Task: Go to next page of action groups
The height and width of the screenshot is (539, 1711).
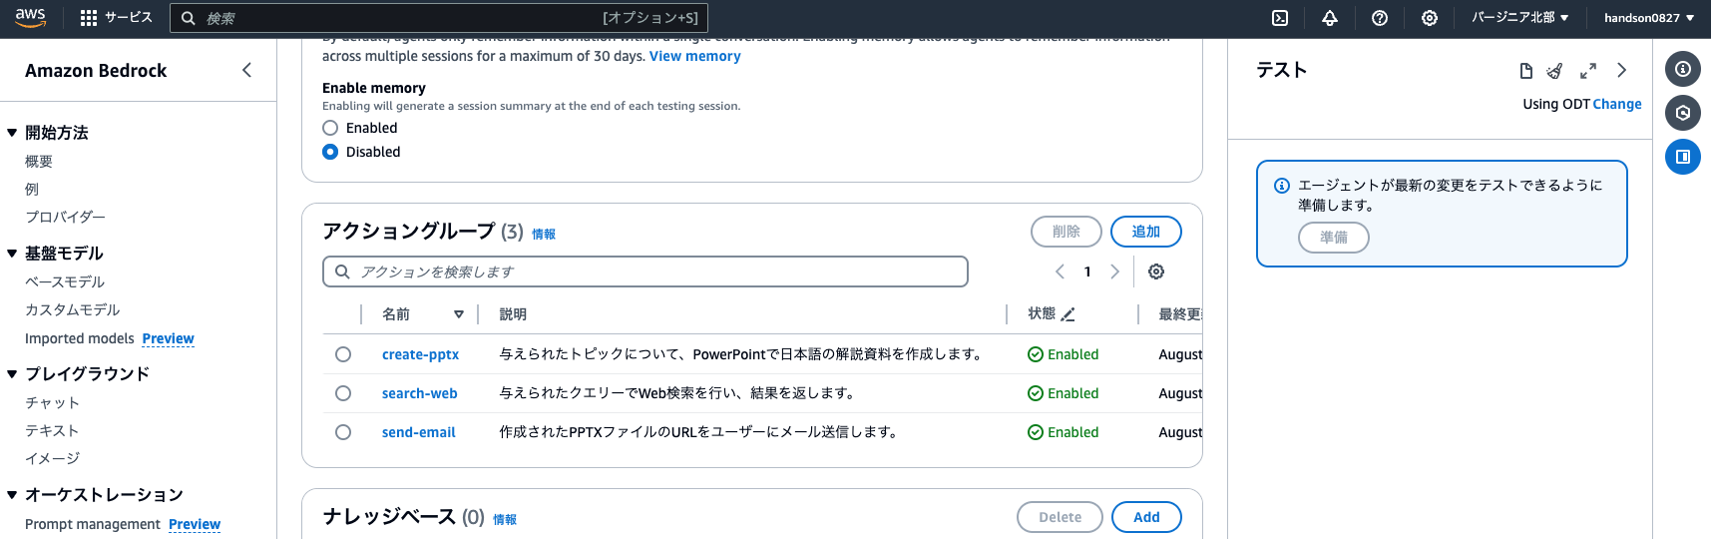Action: pyautogui.click(x=1114, y=271)
